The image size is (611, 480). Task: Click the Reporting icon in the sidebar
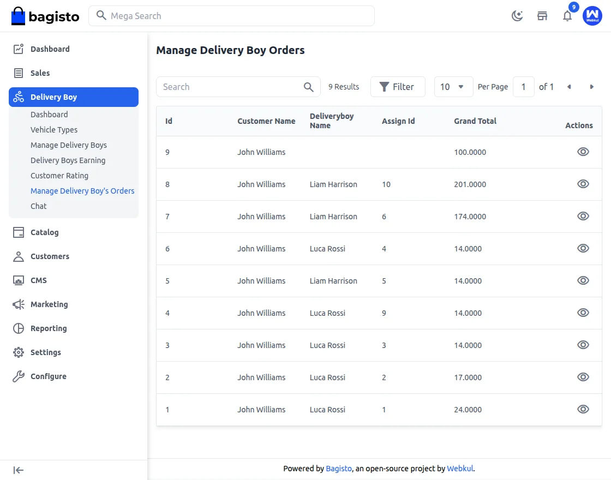[x=18, y=328]
